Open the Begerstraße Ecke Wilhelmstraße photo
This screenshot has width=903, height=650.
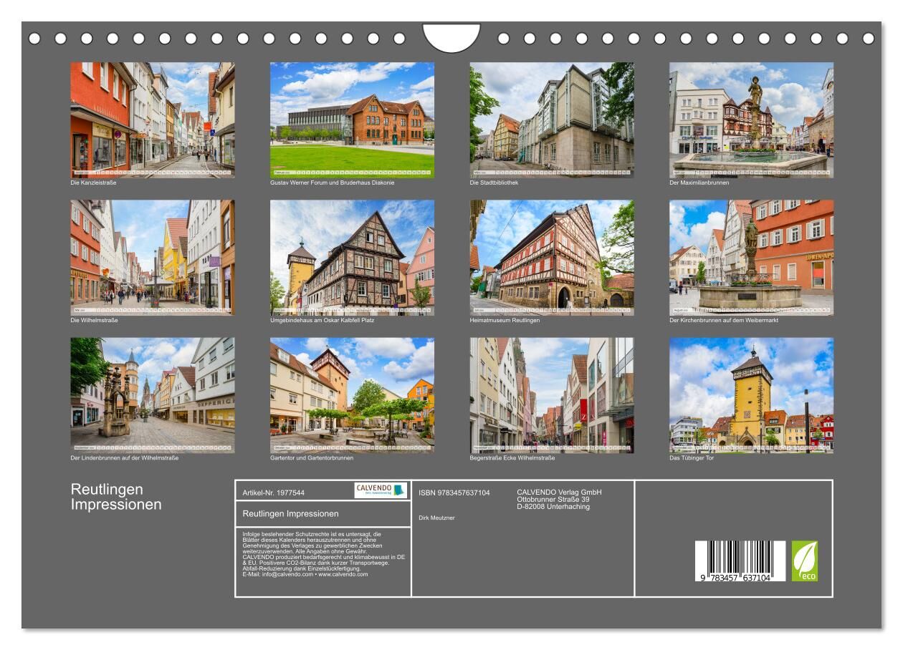point(552,395)
